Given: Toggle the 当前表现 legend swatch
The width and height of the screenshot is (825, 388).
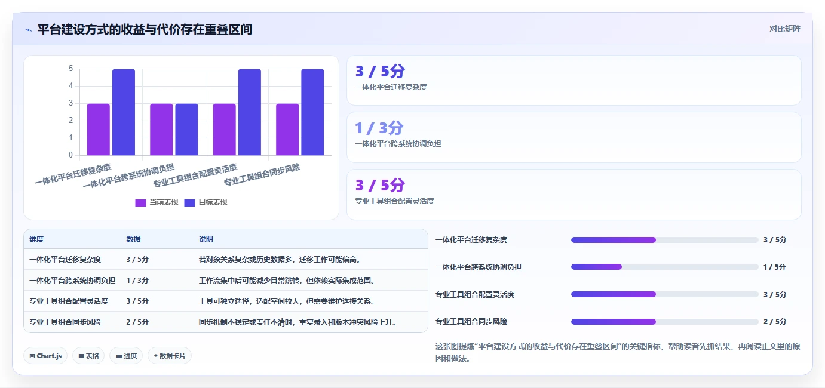Looking at the screenshot, I should coord(140,202).
